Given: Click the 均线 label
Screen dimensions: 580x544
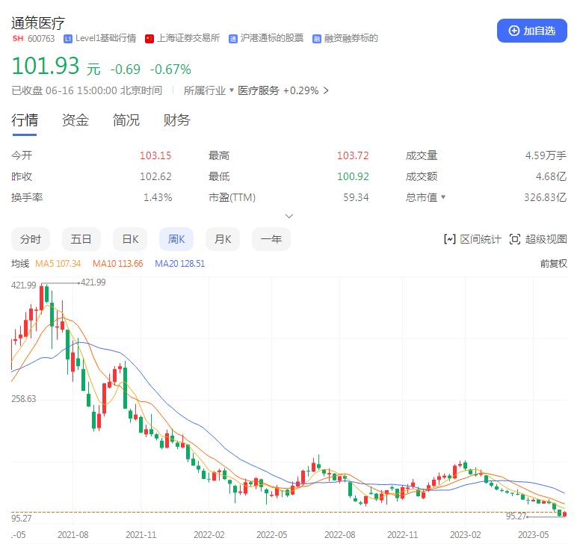Looking at the screenshot, I should [x=20, y=264].
